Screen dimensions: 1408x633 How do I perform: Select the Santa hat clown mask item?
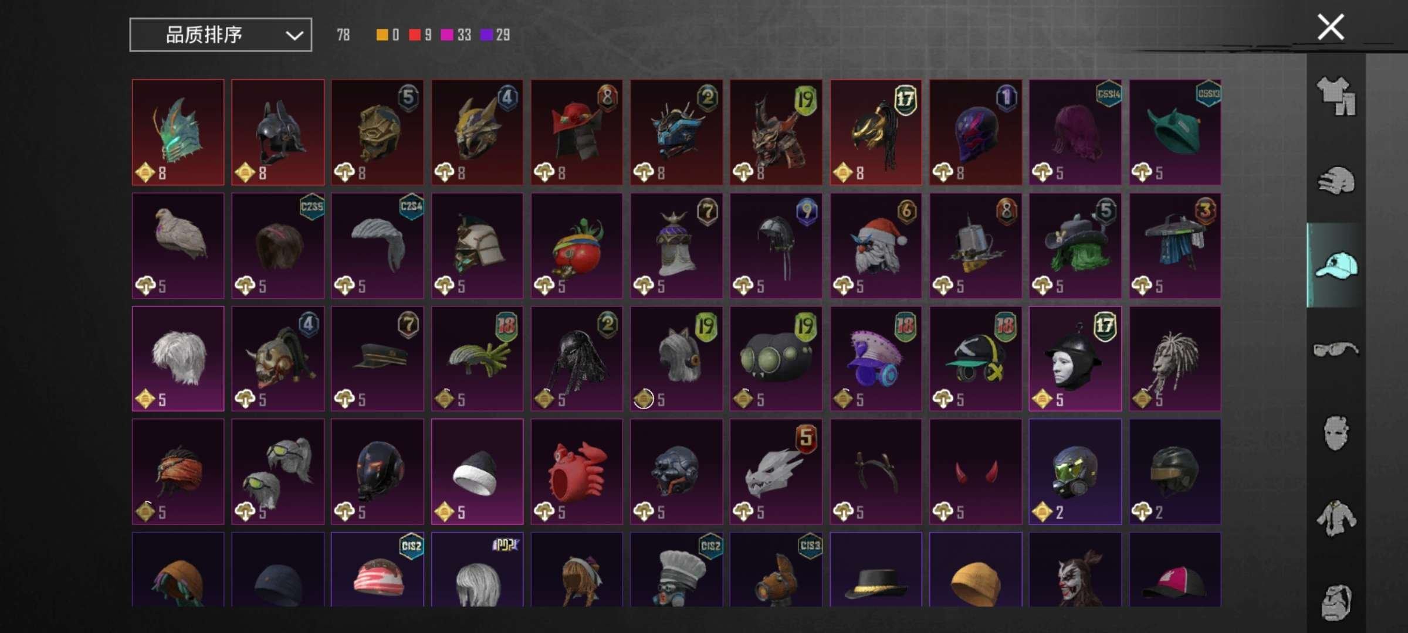(x=876, y=246)
